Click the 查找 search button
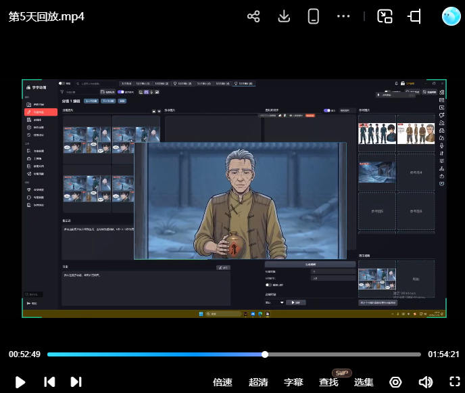Viewport: 465px width, 393px height. pyautogui.click(x=328, y=382)
